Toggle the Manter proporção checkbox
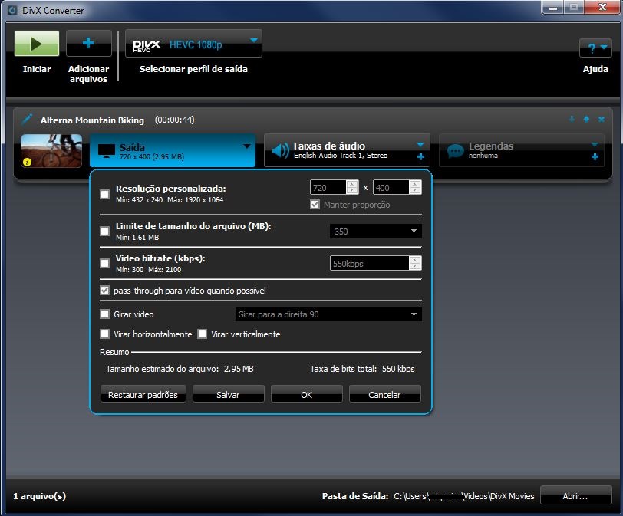This screenshot has width=623, height=516. pyautogui.click(x=315, y=205)
